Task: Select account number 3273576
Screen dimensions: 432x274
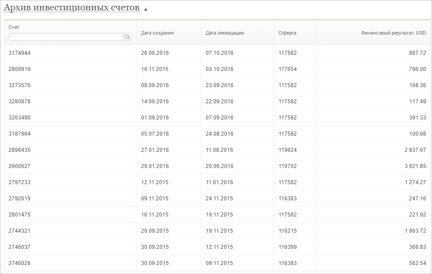Action: [x=19, y=85]
